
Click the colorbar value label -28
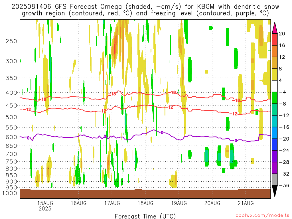pos(284,162)
